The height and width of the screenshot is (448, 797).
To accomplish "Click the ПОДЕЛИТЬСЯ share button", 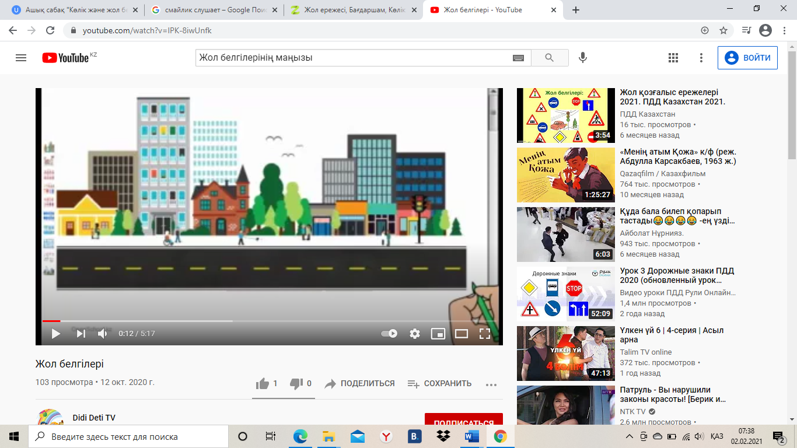I will 360,384.
